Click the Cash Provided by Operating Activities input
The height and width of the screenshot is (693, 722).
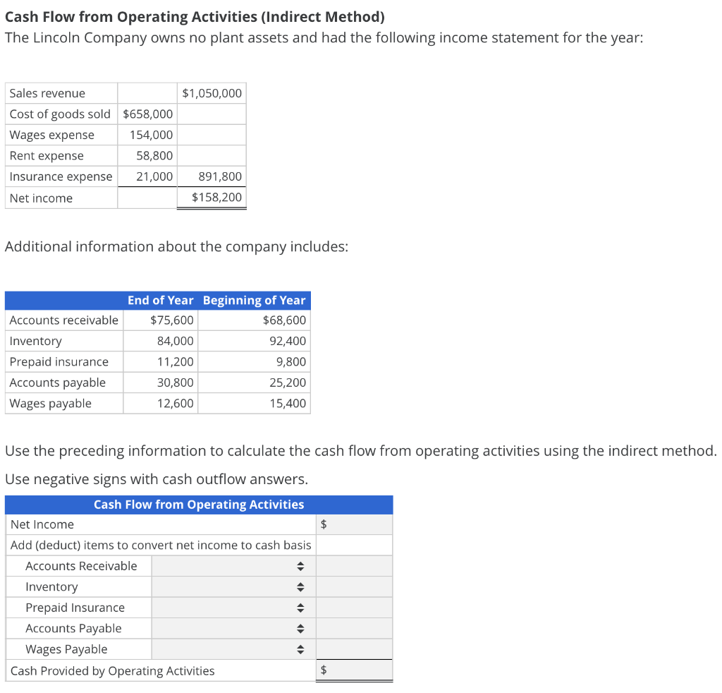(355, 670)
